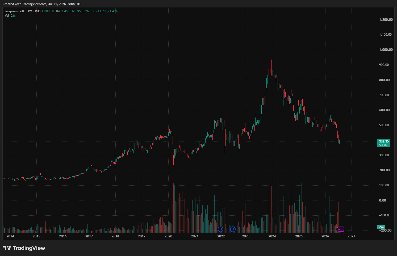The width and height of the screenshot is (397, 256).
Task: Open the purple earnings E marker
Action: [341, 229]
